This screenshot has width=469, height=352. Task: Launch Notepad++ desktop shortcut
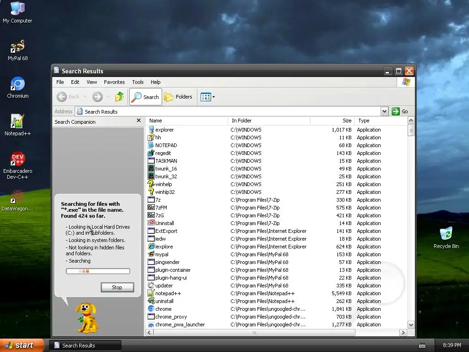(x=17, y=125)
